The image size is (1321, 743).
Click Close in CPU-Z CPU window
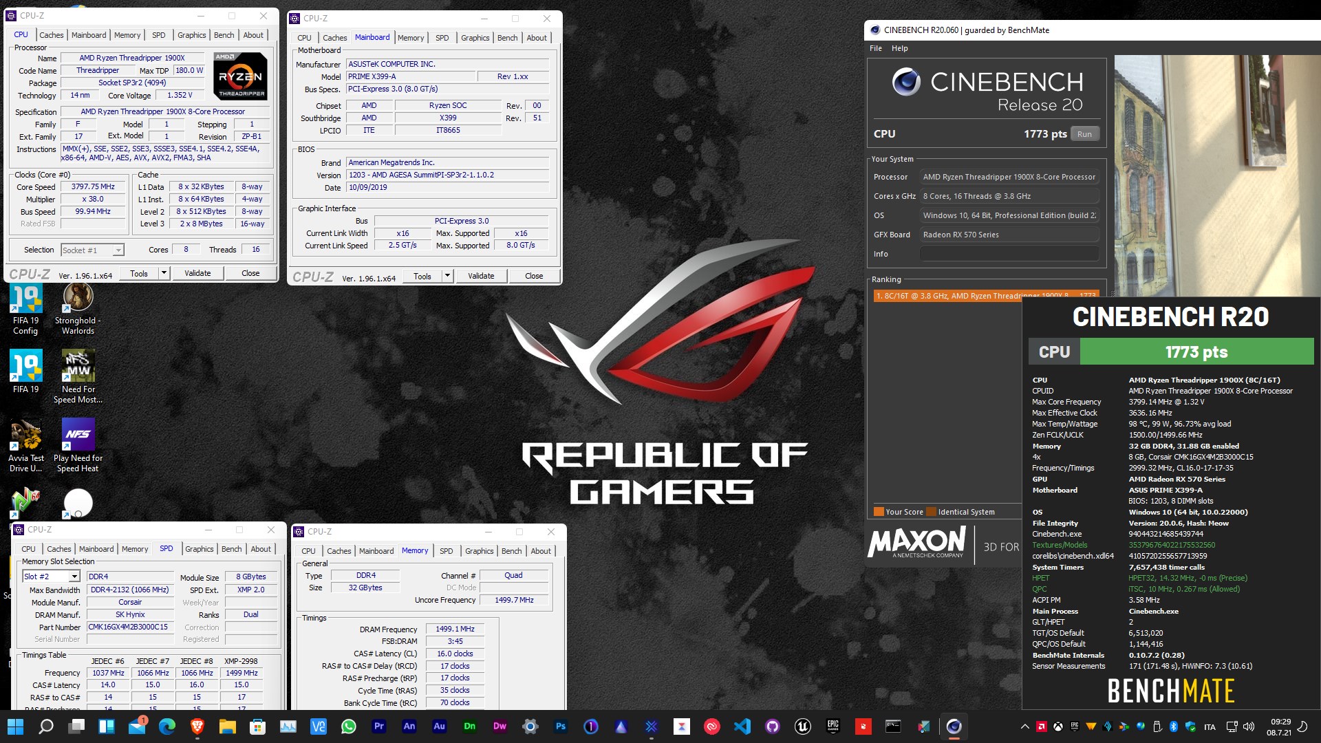pyautogui.click(x=250, y=273)
